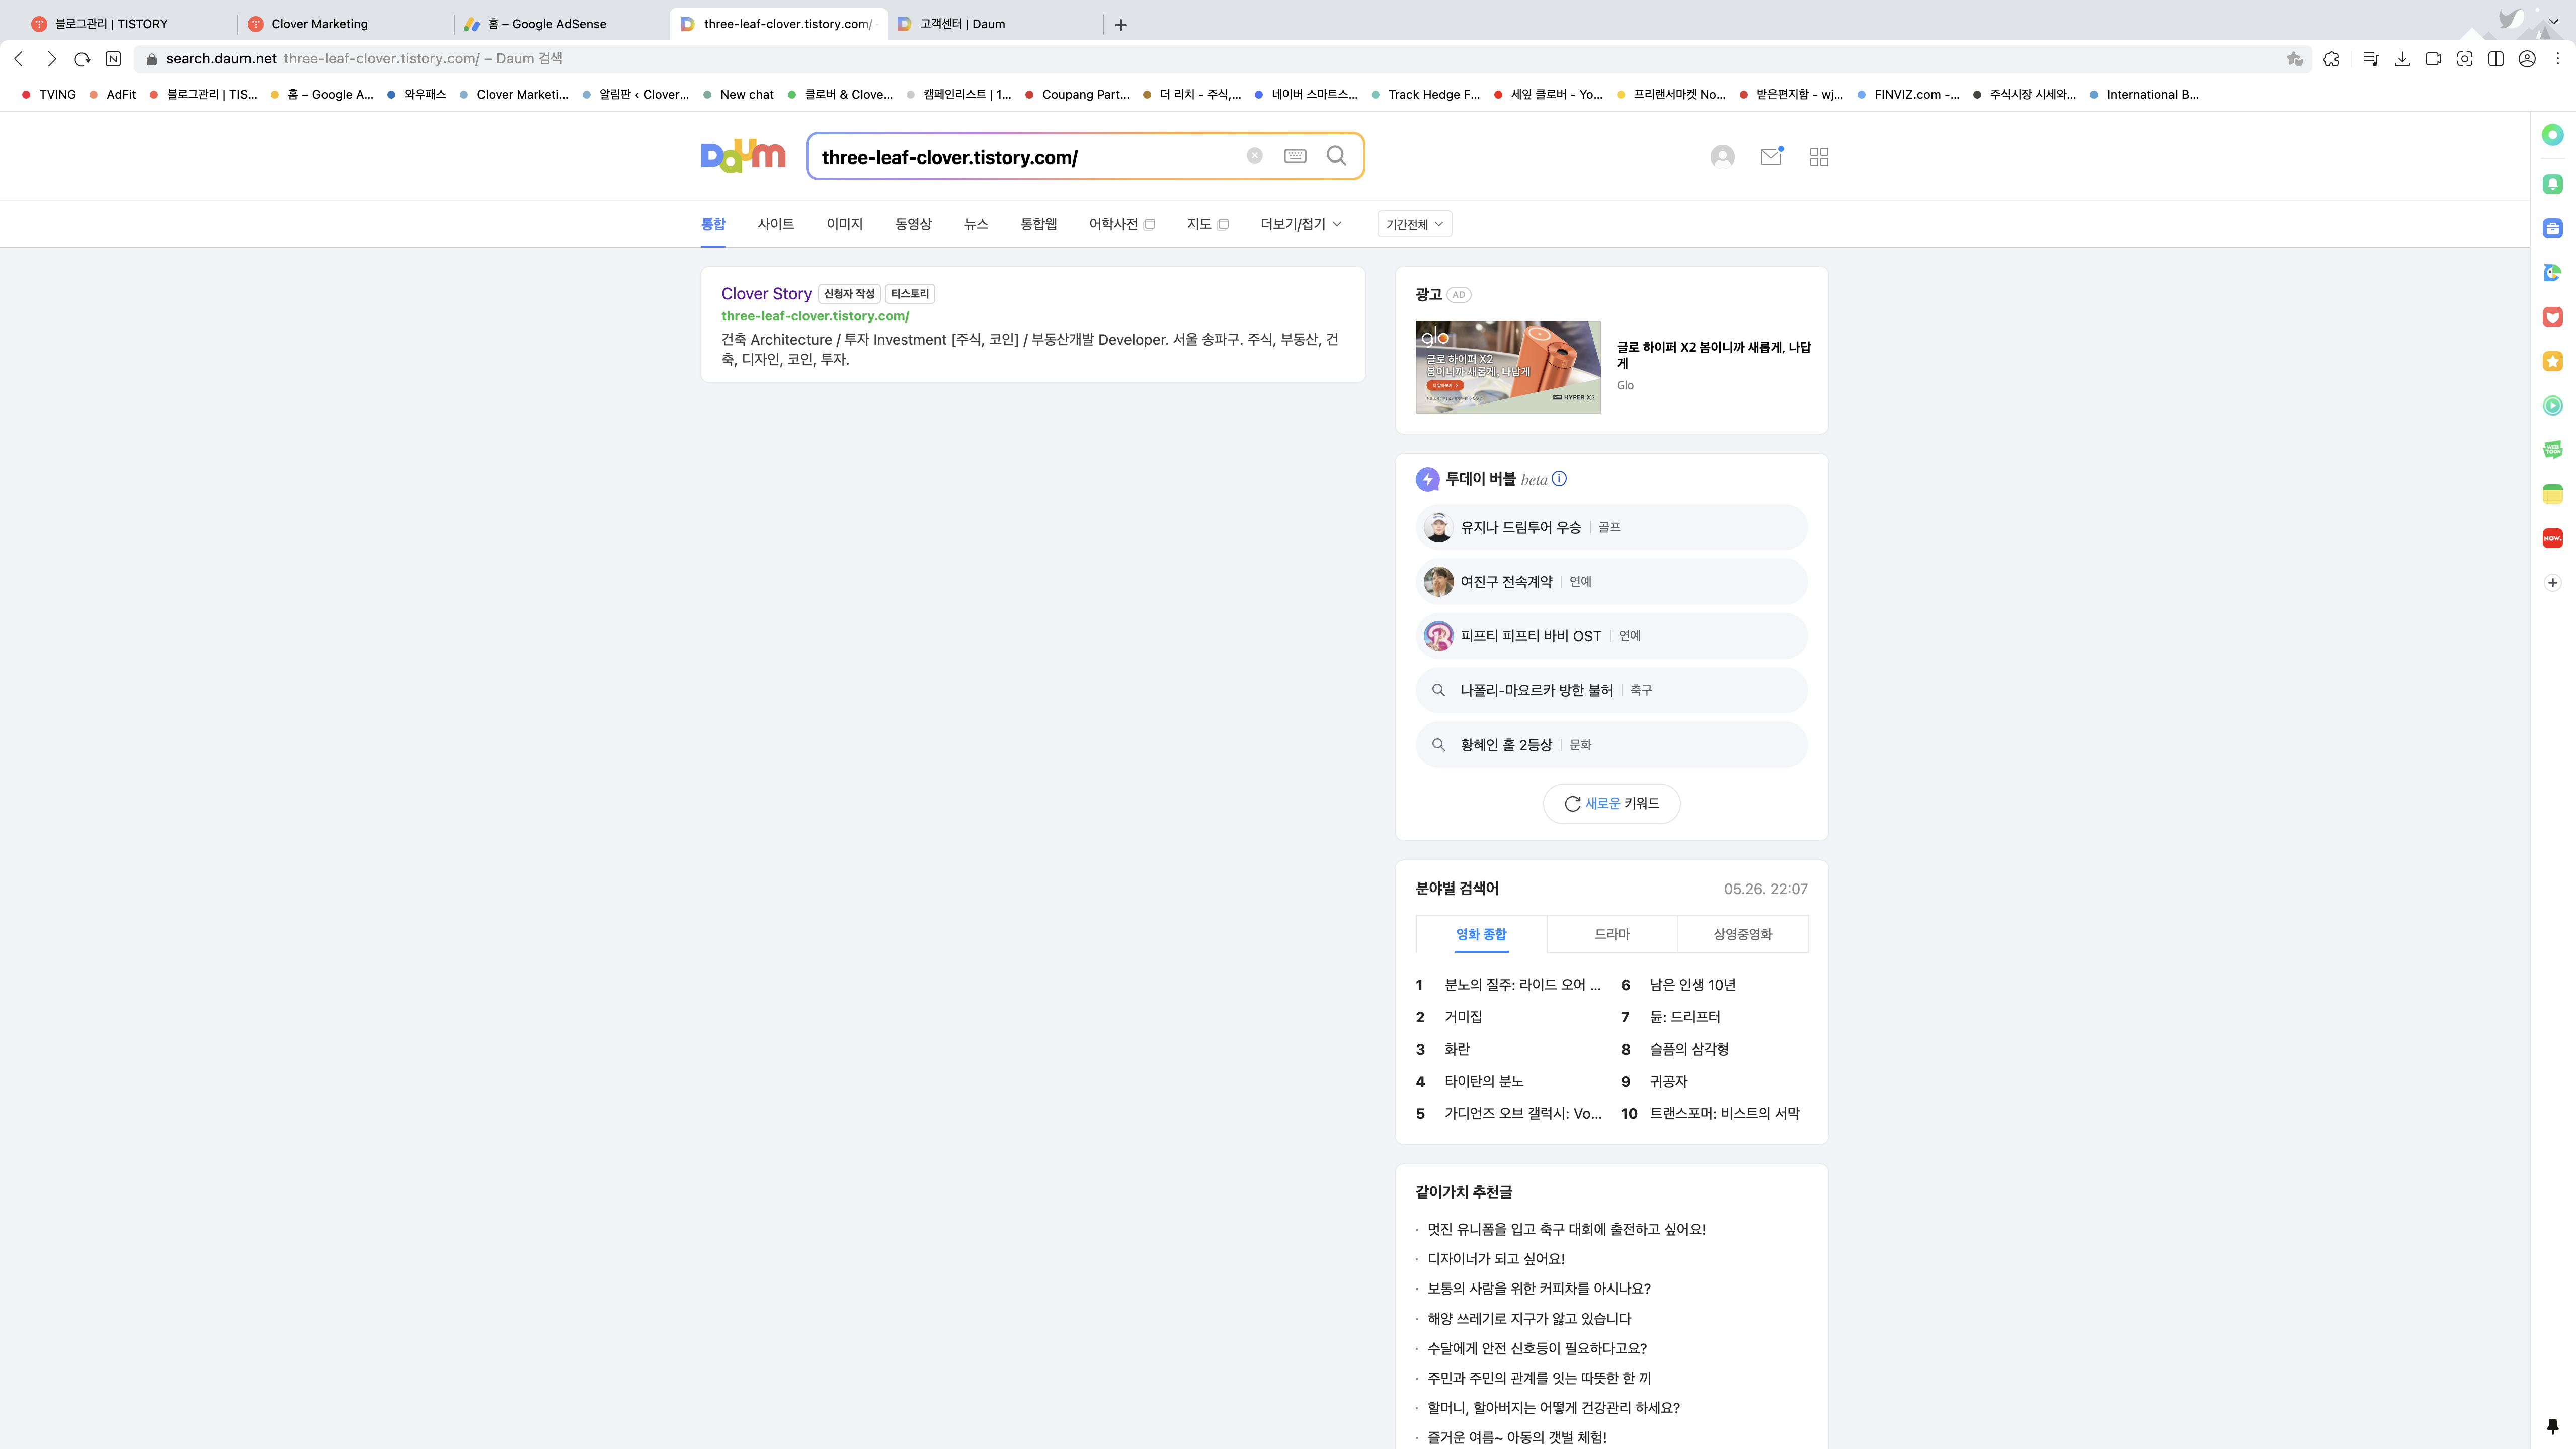
Task: Reload the page with browser refresh icon
Action: point(82,59)
